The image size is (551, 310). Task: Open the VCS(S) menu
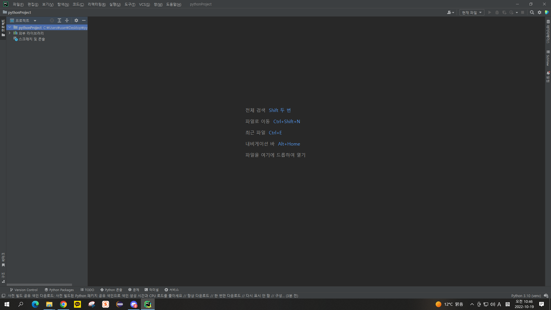144,4
